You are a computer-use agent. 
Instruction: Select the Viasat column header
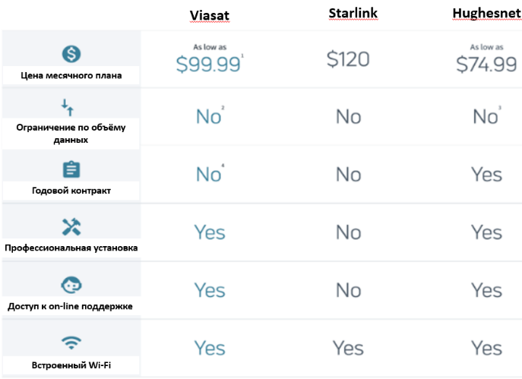(x=210, y=16)
